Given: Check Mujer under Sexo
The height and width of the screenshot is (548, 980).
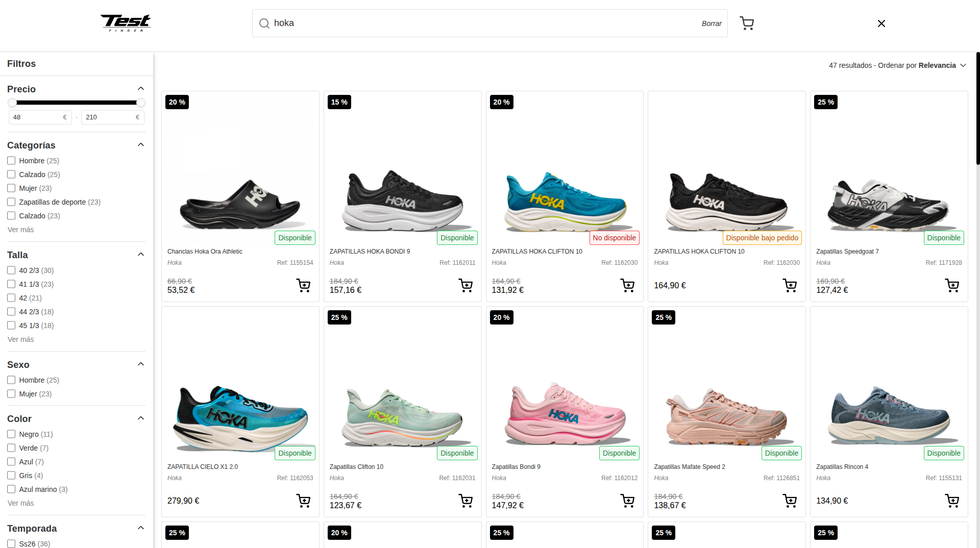Looking at the screenshot, I should pyautogui.click(x=11, y=394).
